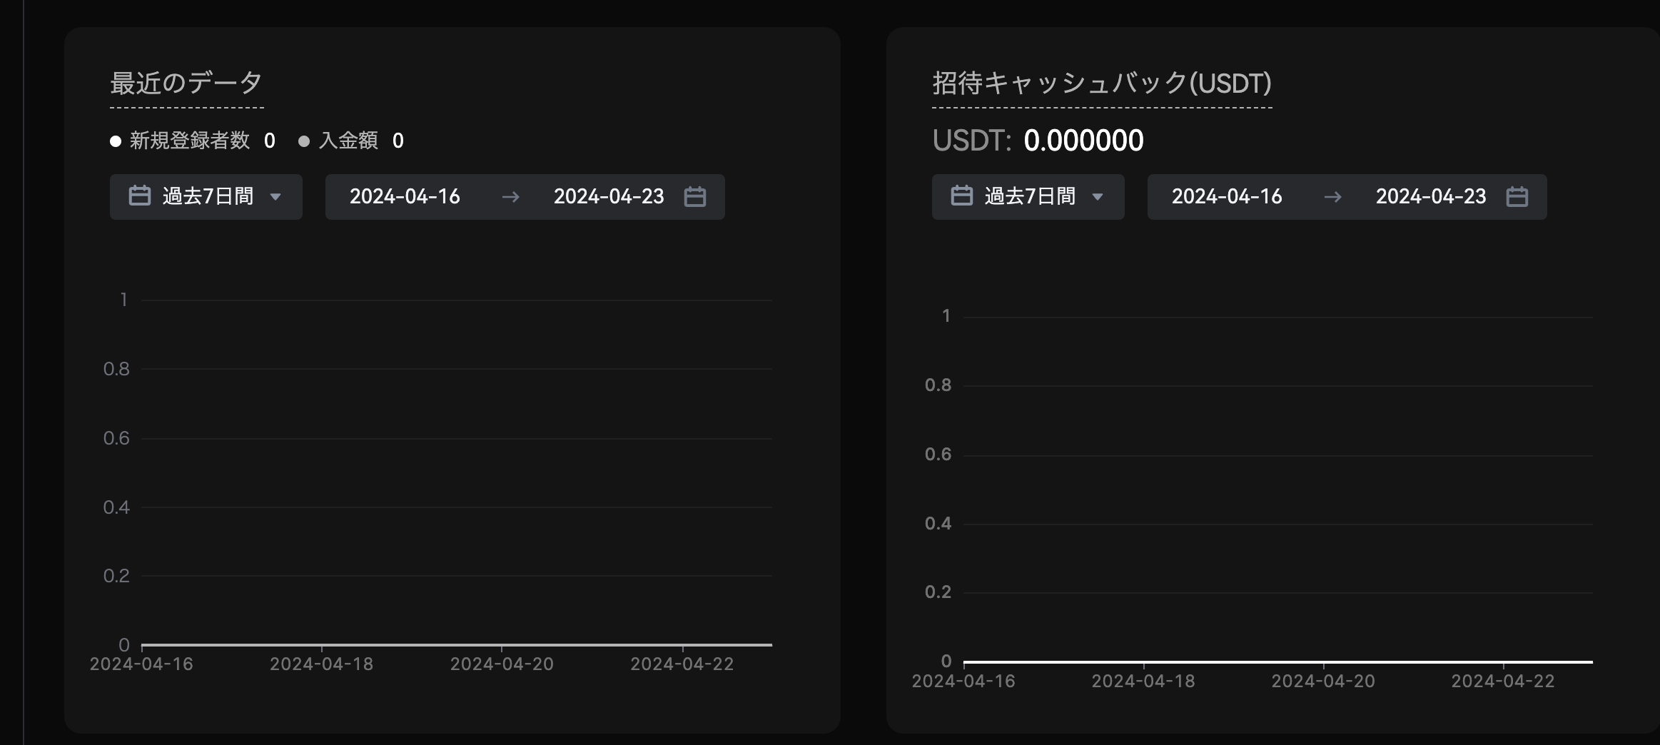
Task: Click the 招待キャッシュバック(USDT) underlined heading
Action: 1101,83
